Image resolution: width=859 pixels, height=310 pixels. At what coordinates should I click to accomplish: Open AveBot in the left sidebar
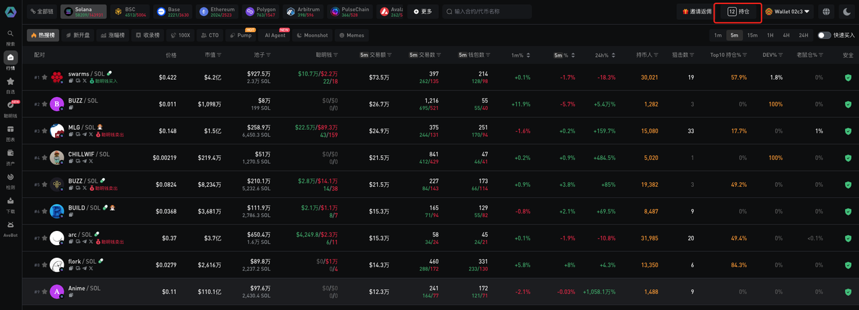[11, 228]
